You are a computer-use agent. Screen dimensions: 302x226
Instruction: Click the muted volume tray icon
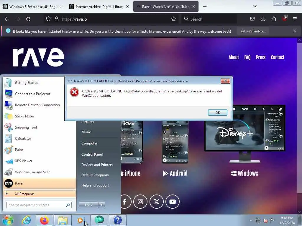[265, 221]
